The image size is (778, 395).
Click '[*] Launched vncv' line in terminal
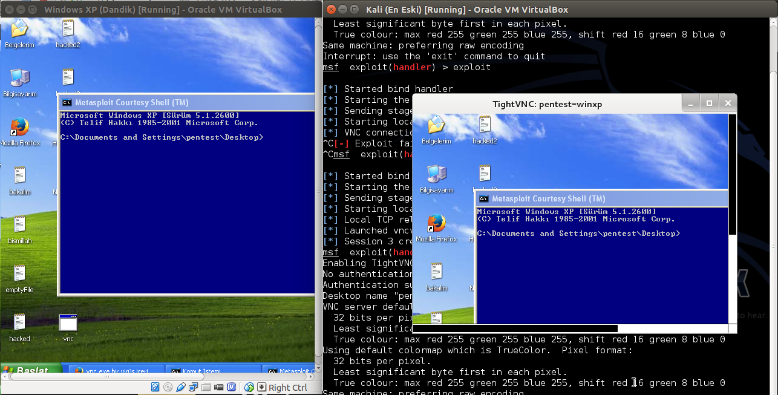coord(367,230)
